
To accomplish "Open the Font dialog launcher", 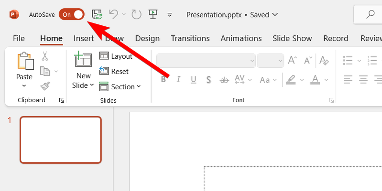I will pyautogui.click(x=331, y=100).
